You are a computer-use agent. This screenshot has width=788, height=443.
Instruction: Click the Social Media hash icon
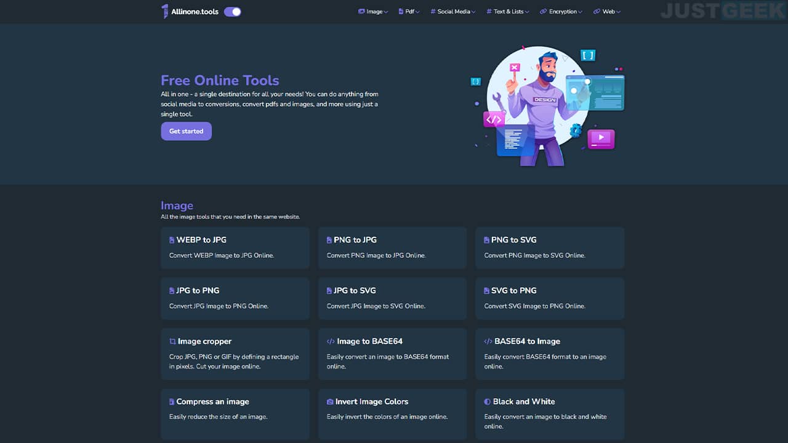[x=433, y=12]
